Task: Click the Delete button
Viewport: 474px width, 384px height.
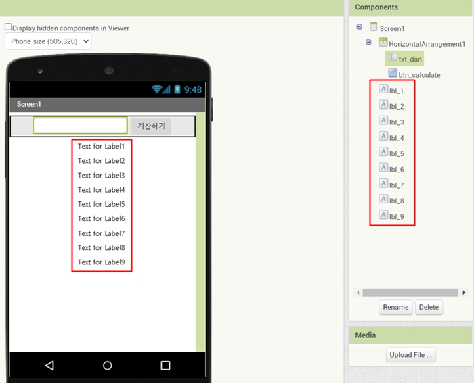Action: pyautogui.click(x=429, y=308)
